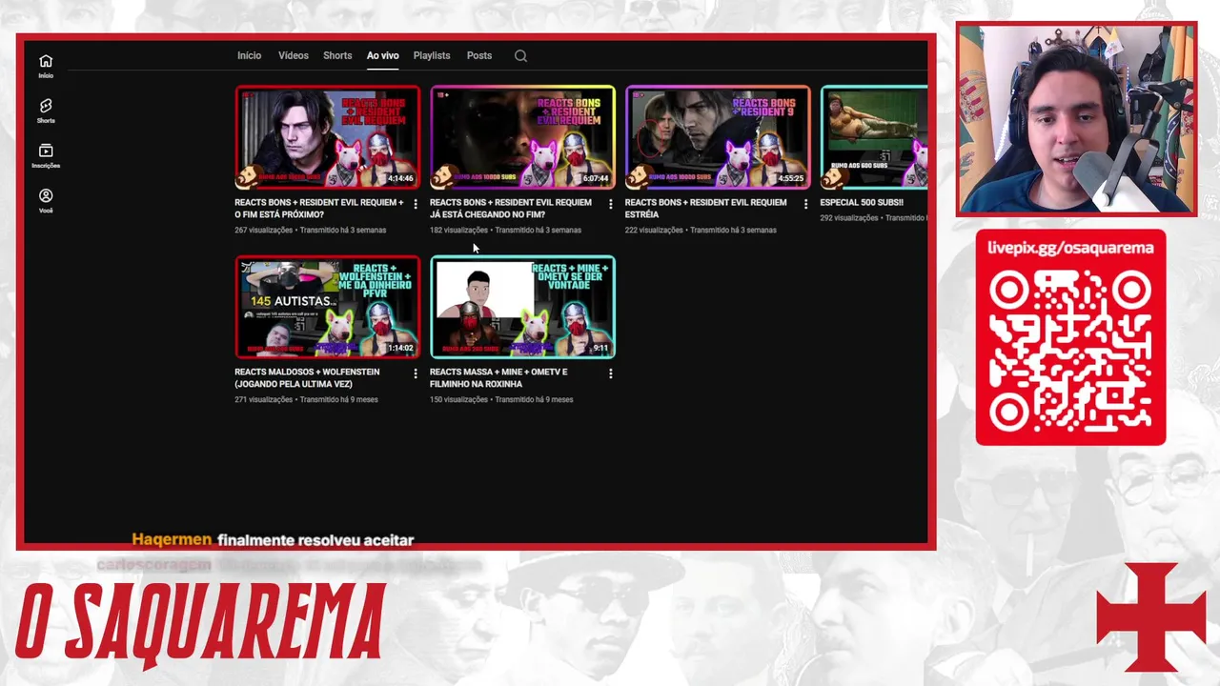Open options for 'JÁ ESTÁ CHEGANDO NO FIM?' video
This screenshot has width=1220, height=686.
[x=610, y=204]
